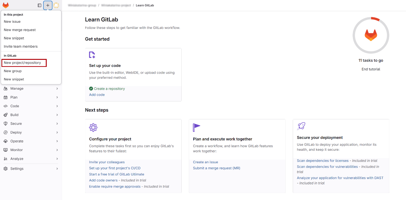Select Invite team members menu item
The image size is (406, 200).
click(31, 46)
